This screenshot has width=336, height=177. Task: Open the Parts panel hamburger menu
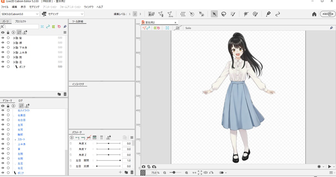click(65, 32)
